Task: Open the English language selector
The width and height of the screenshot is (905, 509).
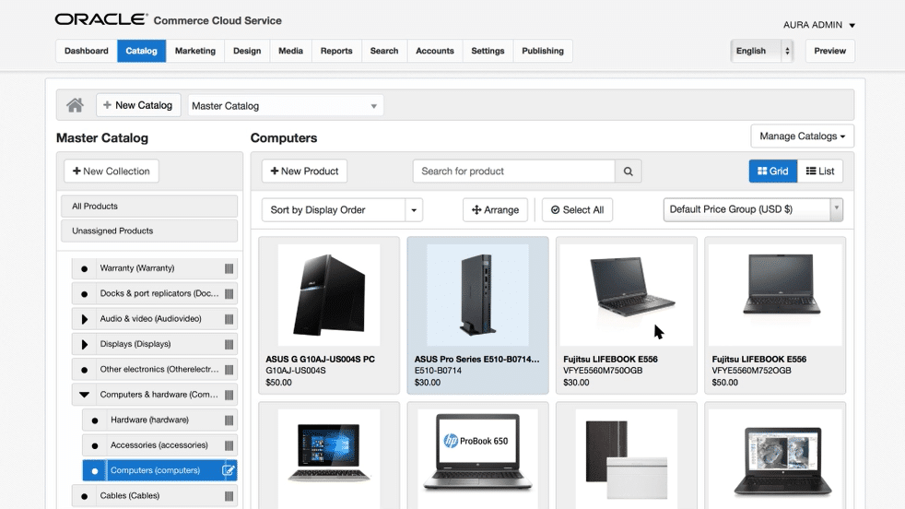Action: [x=762, y=51]
